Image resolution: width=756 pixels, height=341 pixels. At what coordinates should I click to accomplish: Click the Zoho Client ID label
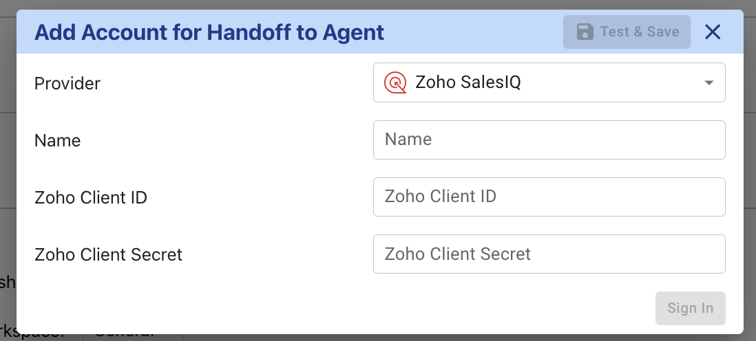tap(91, 198)
